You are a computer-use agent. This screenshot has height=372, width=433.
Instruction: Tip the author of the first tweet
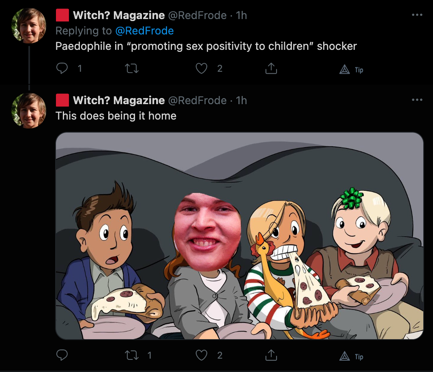pos(351,70)
